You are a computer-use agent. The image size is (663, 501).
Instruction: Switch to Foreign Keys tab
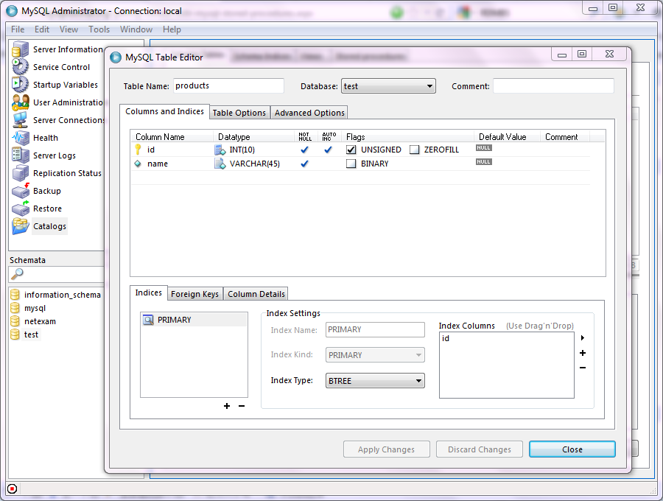pyautogui.click(x=194, y=294)
